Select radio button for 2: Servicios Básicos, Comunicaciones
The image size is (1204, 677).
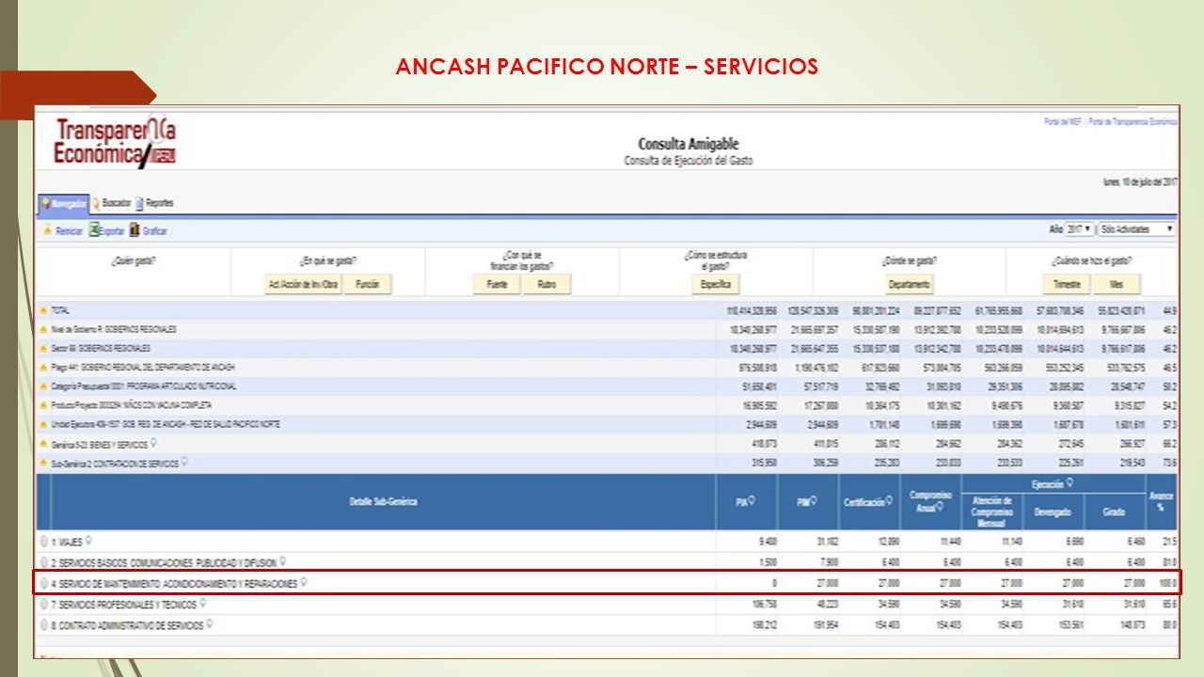(44, 562)
